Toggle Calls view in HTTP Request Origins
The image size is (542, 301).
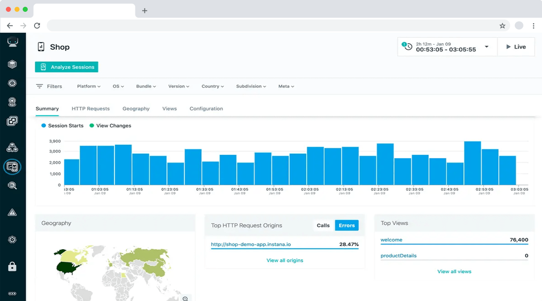coord(323,226)
